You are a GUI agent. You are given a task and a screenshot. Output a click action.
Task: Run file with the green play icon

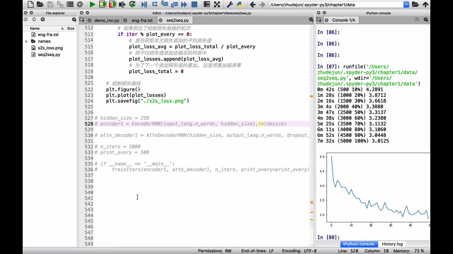tap(92, 5)
